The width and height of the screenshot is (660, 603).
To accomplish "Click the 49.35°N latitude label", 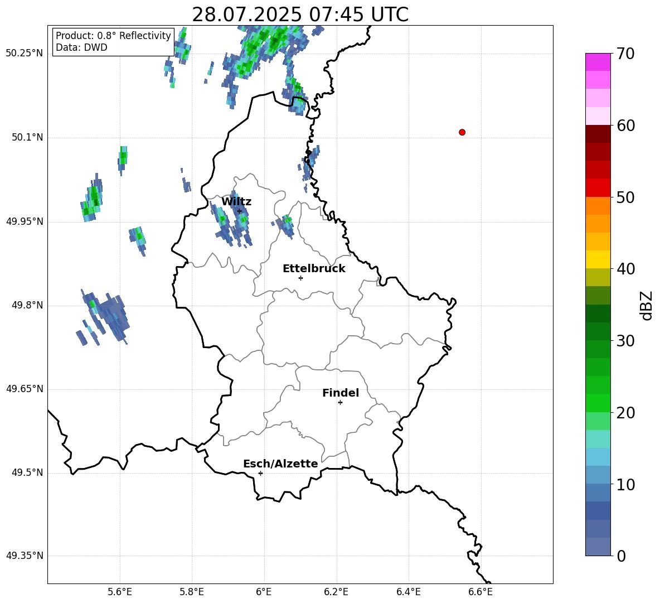I will (25, 556).
